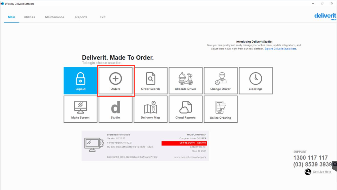The image size is (337, 190).
Task: Follow the Explore Deliverit Studio here link
Action: pyautogui.click(x=280, y=49)
